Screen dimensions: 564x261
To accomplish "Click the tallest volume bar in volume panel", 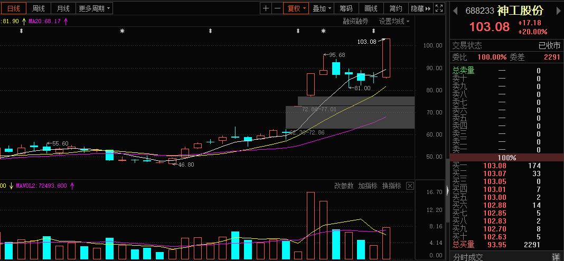I will 311,226.
